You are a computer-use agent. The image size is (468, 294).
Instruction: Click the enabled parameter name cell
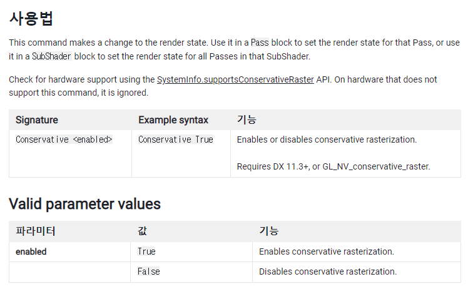(x=31, y=251)
